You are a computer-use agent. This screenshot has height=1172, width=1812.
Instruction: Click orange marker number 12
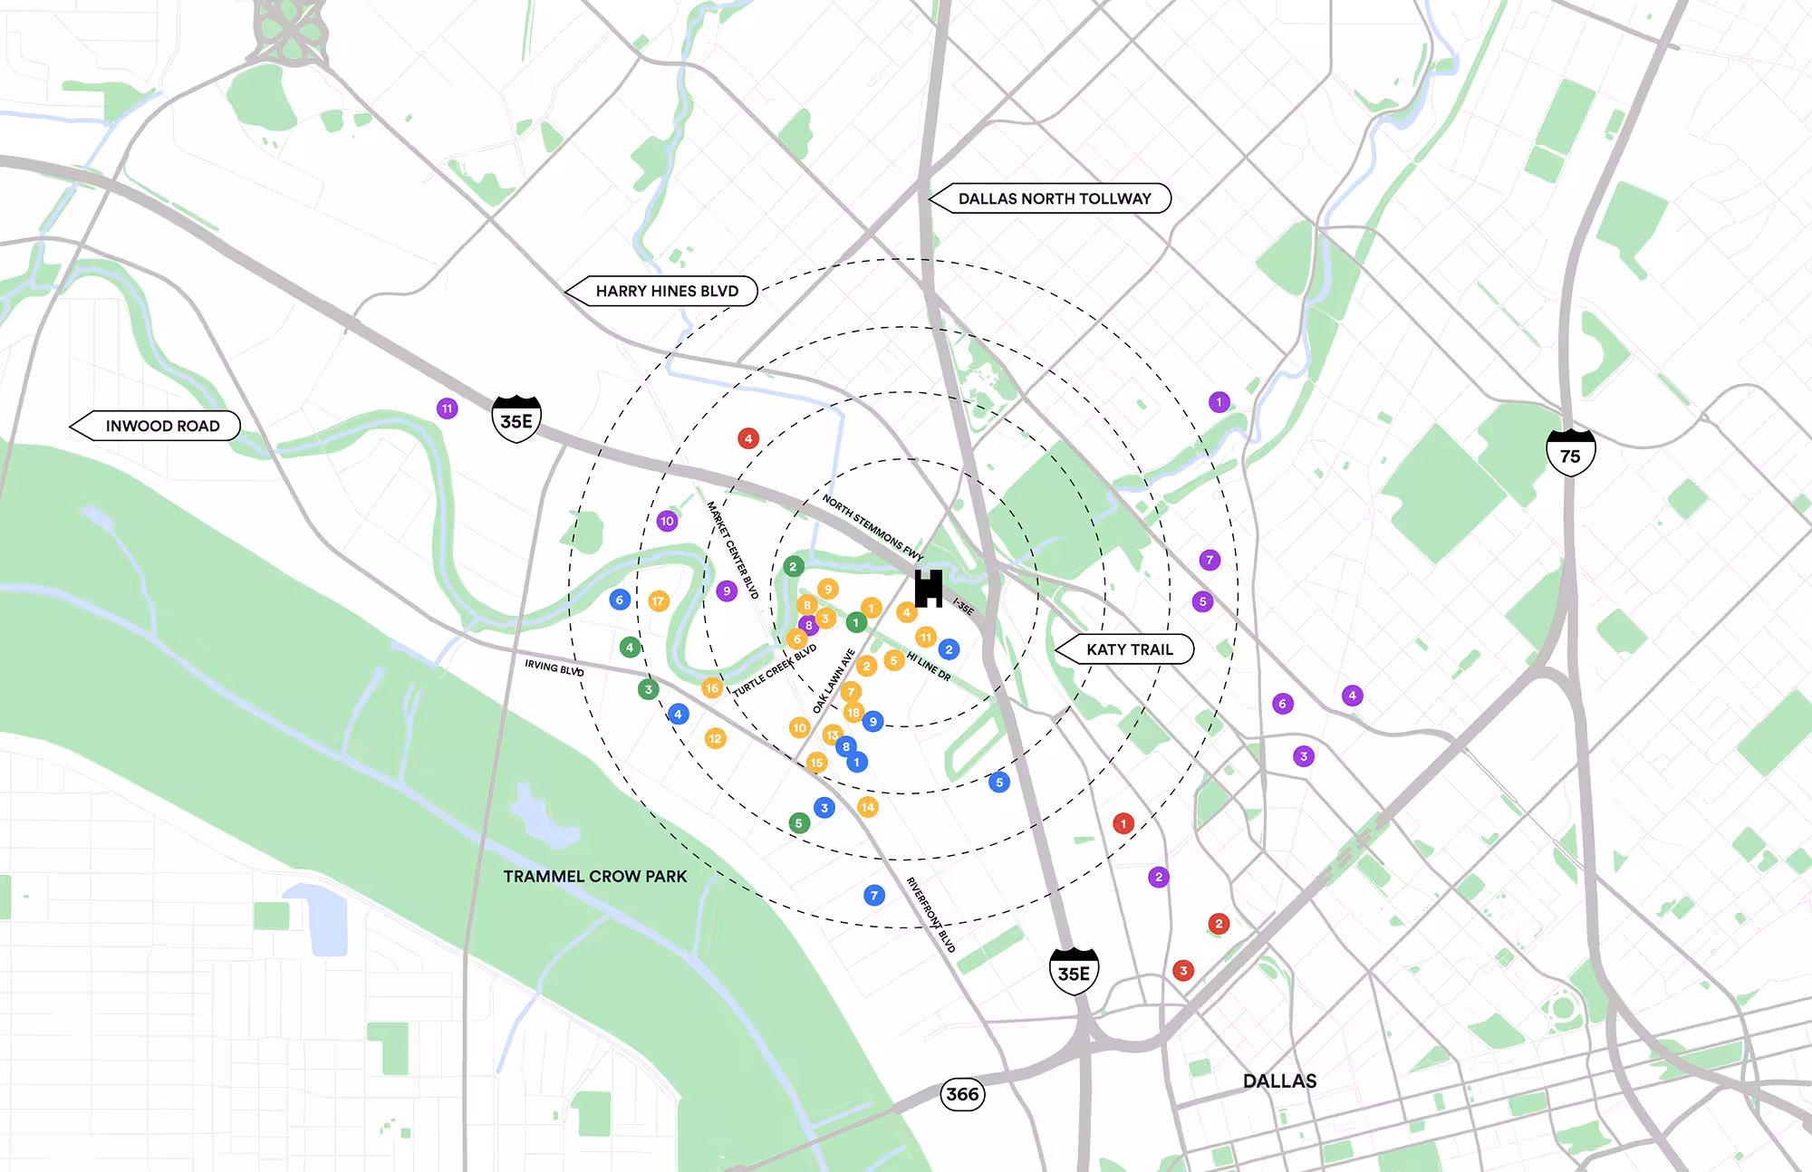click(715, 738)
